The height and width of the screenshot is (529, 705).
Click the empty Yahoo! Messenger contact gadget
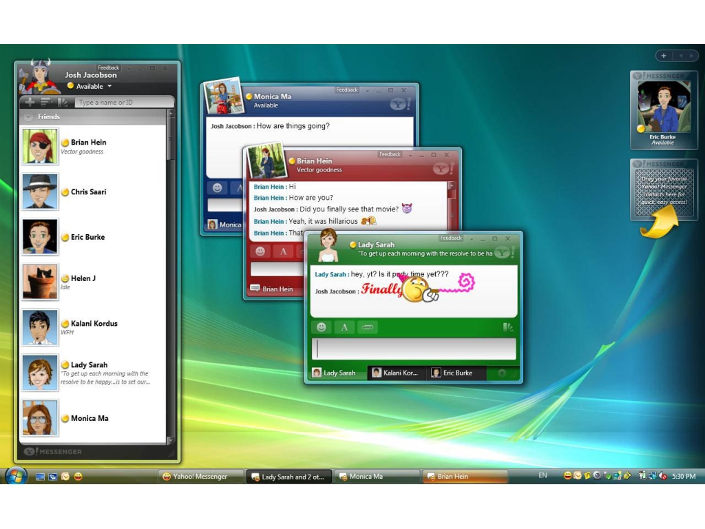tap(664, 189)
